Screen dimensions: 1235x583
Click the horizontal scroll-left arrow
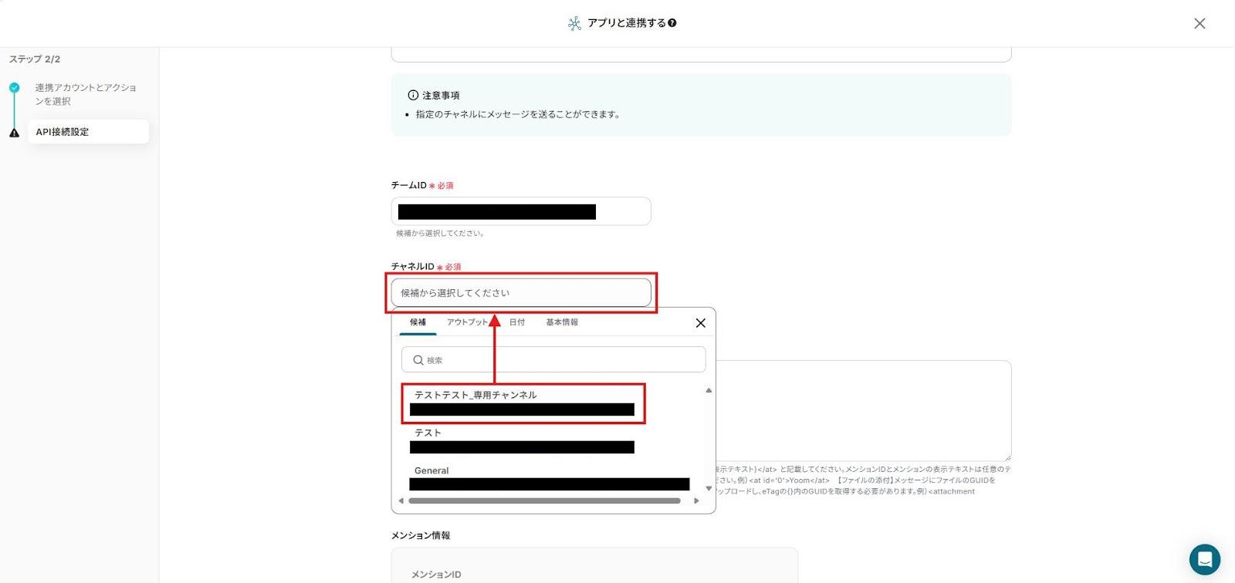pyautogui.click(x=401, y=501)
